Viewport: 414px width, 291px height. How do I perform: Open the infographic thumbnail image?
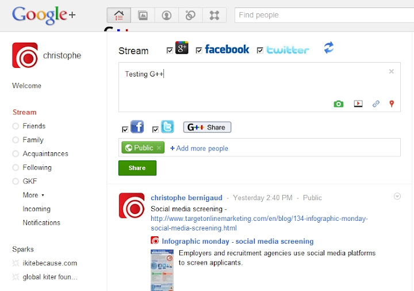point(162,270)
